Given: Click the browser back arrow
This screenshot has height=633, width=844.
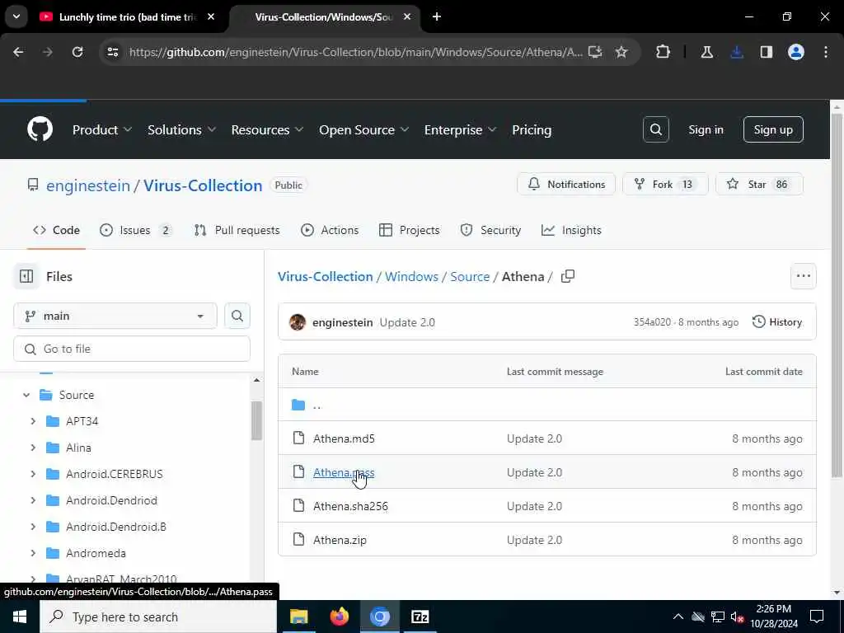Looking at the screenshot, I should [18, 52].
